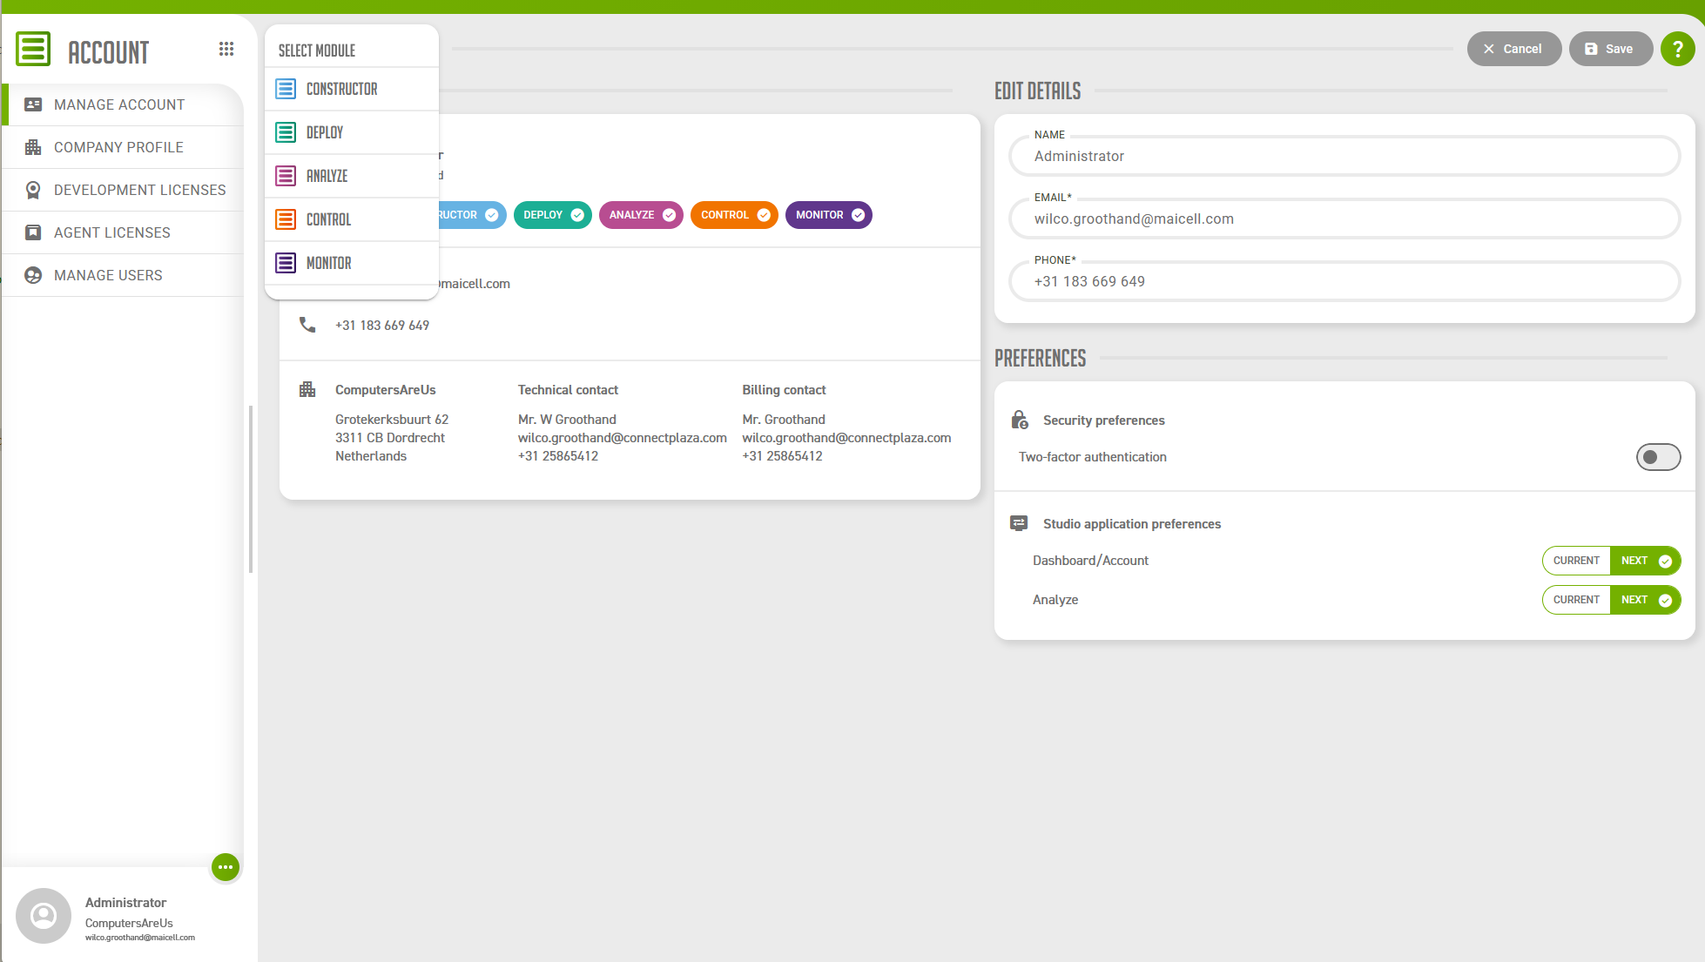
Task: Open Manage Account menu item
Action: [123, 104]
